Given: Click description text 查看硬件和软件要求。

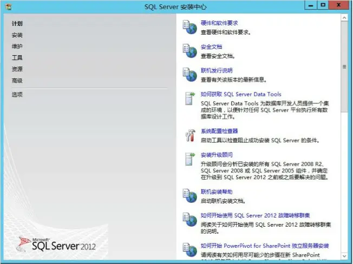Looking at the screenshot, I should [226, 32].
